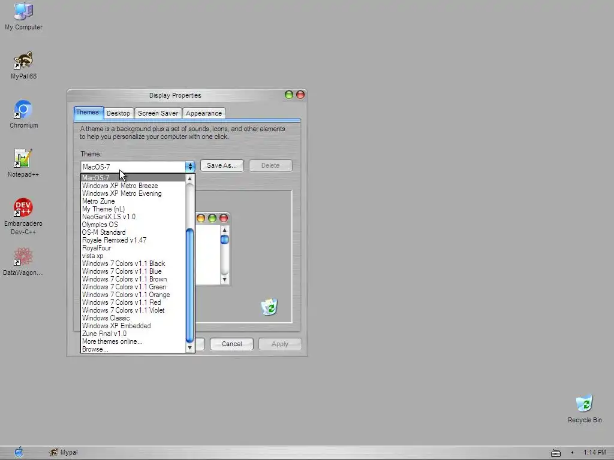Choose Royale Remixed v1.47 theme
This screenshot has height=460, width=614.
(133, 240)
